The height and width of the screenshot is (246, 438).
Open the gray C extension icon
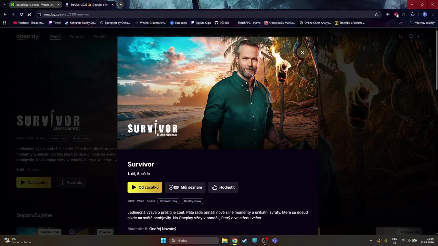click(404, 14)
